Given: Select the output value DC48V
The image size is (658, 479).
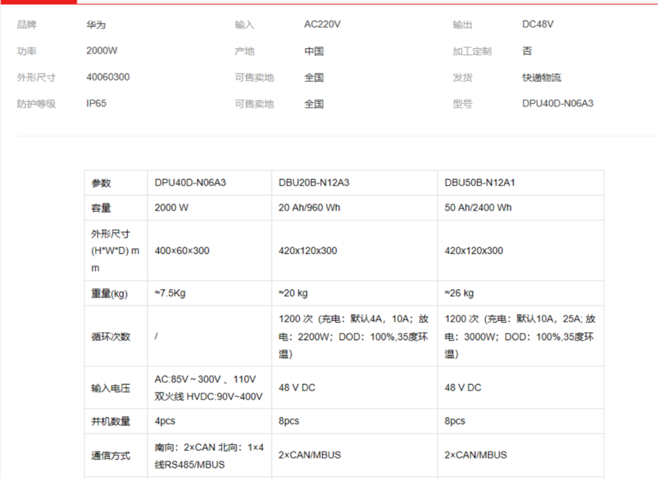Looking at the screenshot, I should (538, 24).
